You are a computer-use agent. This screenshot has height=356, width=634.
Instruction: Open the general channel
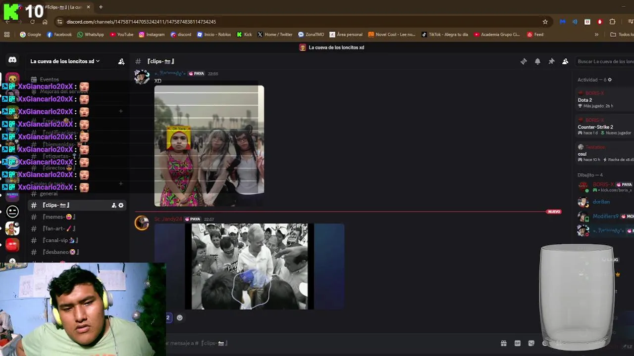(x=49, y=194)
